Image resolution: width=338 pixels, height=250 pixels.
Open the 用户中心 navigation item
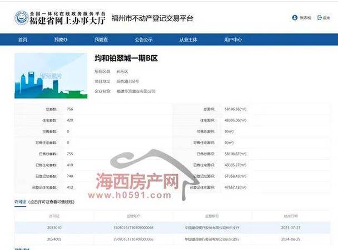(x=233, y=40)
